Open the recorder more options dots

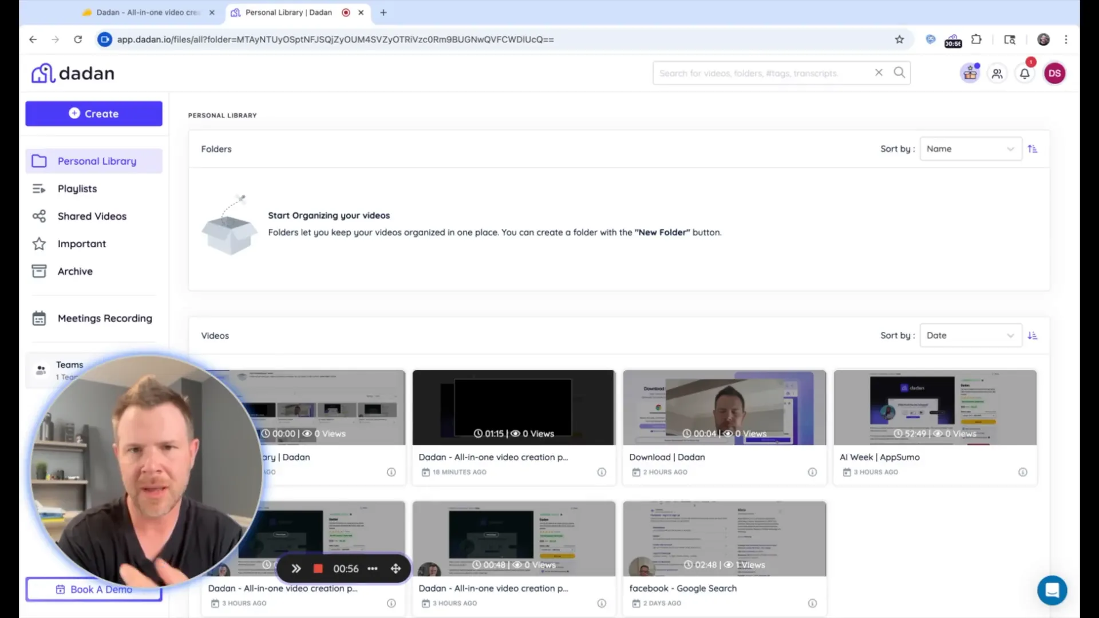coord(373,568)
